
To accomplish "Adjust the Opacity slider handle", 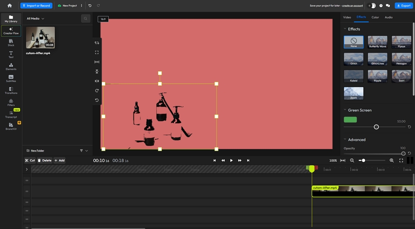I will coord(403,153).
